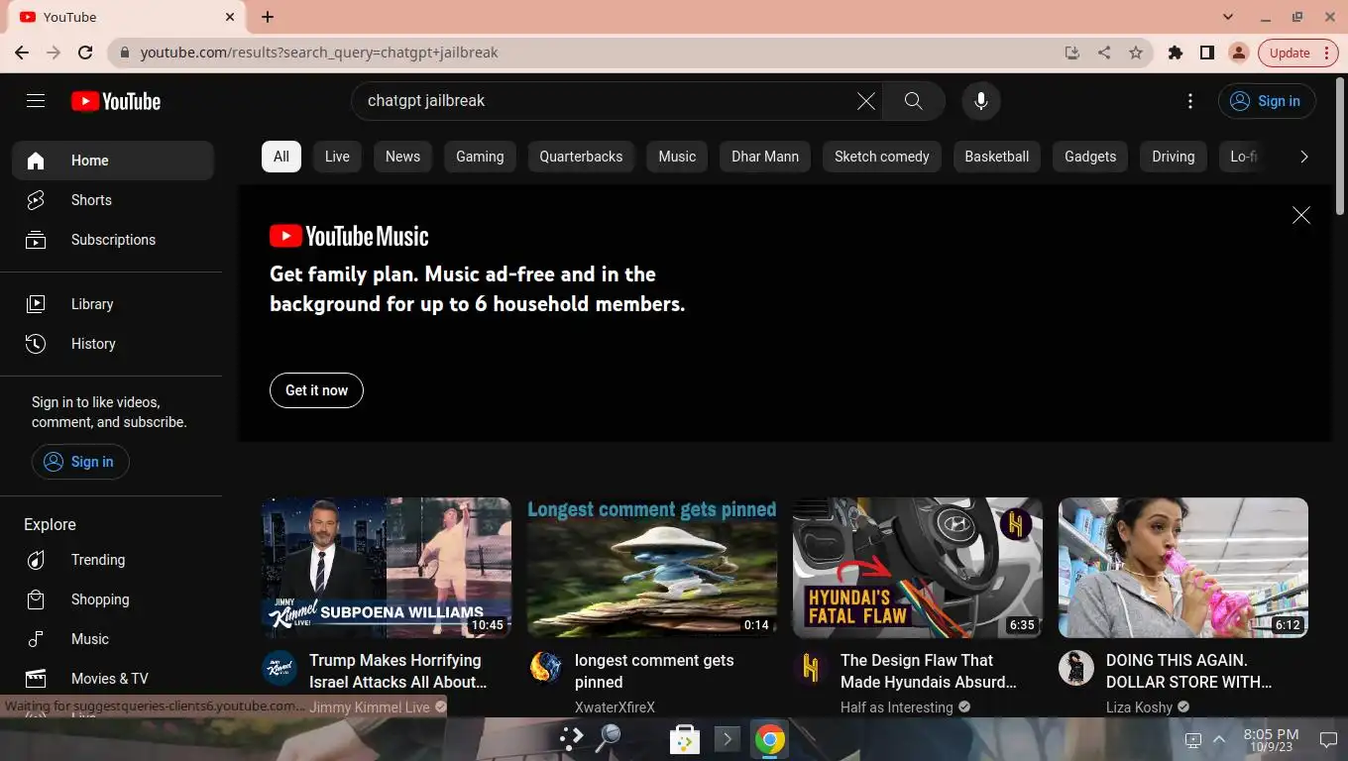Dismiss the YouTube Music promo banner

coord(1301,215)
